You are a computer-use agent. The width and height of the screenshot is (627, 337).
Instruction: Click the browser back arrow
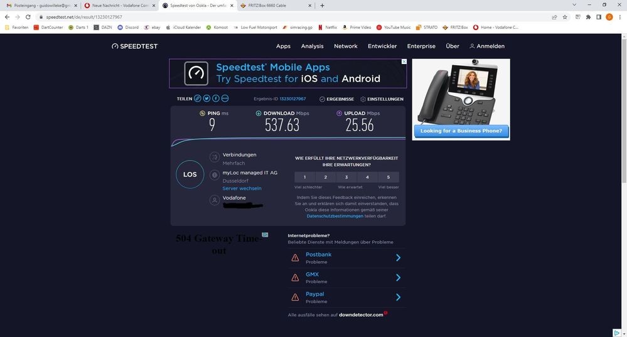point(7,17)
